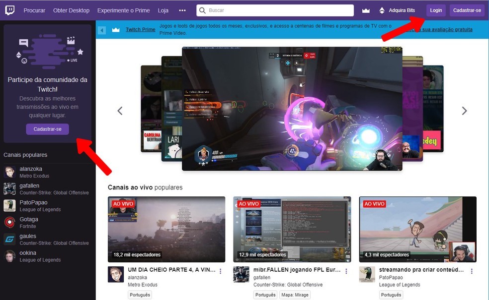This screenshot has width=489, height=300.
Task: Show next carousel stream arrow
Action: (464, 111)
